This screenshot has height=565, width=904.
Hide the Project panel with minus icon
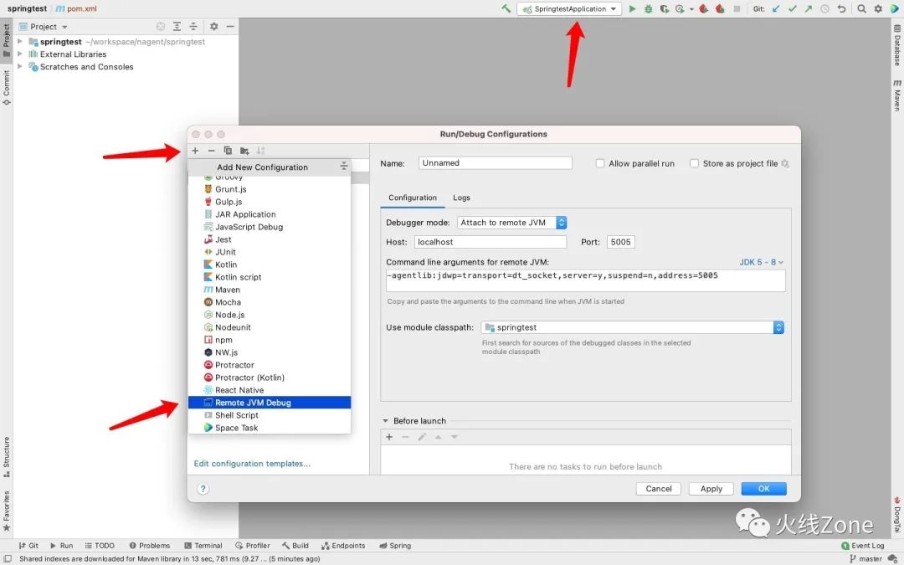coord(230,27)
